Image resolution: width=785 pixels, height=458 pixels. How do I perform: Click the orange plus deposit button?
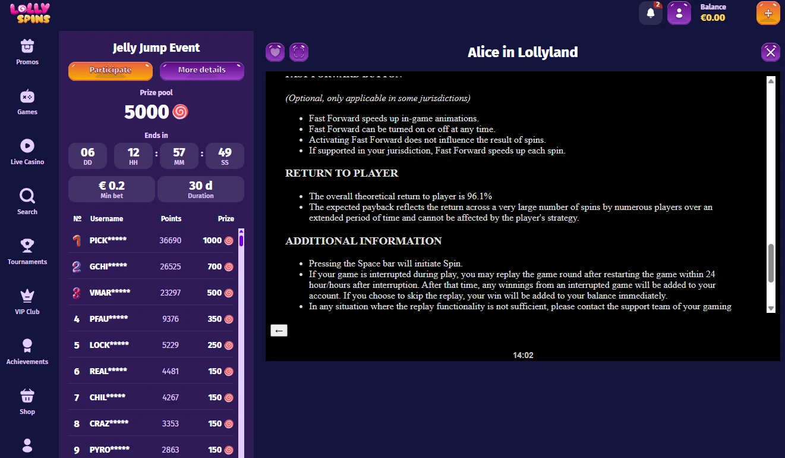click(768, 13)
